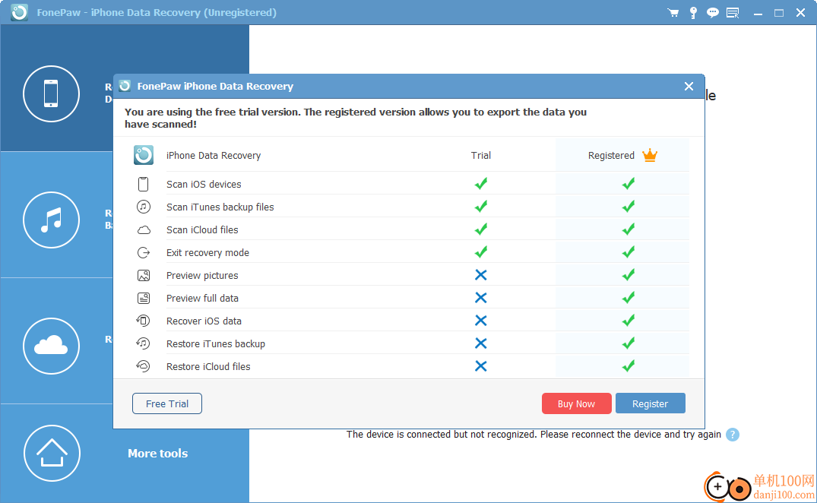Click the Scan iCloud files cloud icon
817x503 pixels.
144,229
